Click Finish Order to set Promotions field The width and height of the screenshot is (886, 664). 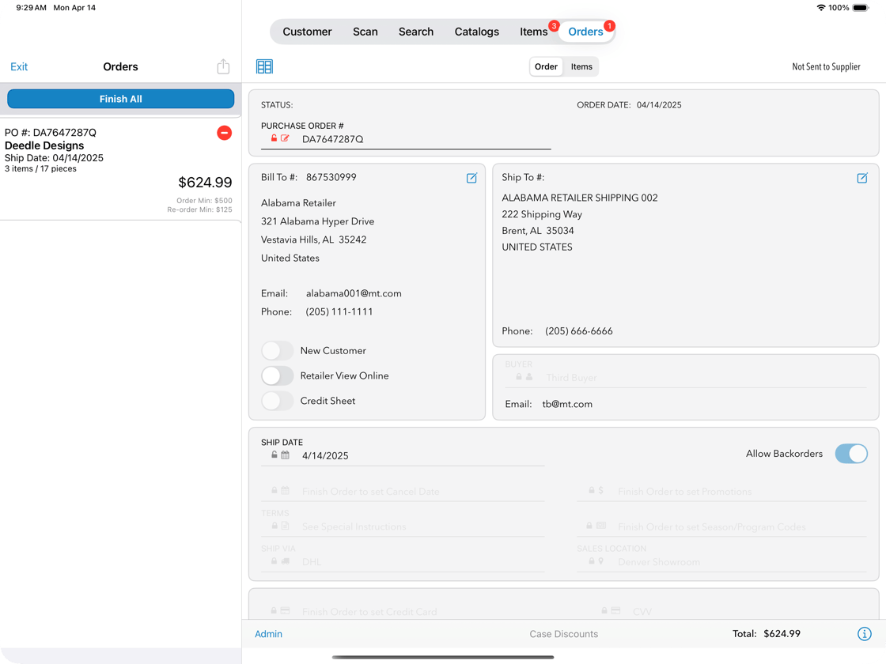coord(721,491)
